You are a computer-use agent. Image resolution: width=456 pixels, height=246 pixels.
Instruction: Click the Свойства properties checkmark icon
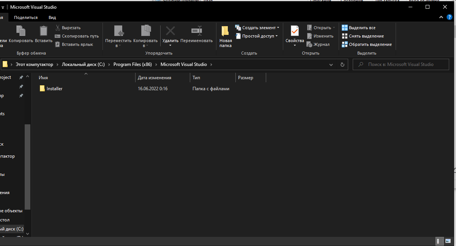(295, 31)
